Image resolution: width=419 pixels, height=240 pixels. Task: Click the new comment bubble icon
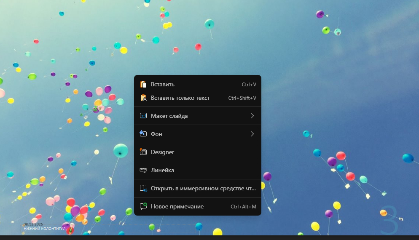(x=143, y=206)
